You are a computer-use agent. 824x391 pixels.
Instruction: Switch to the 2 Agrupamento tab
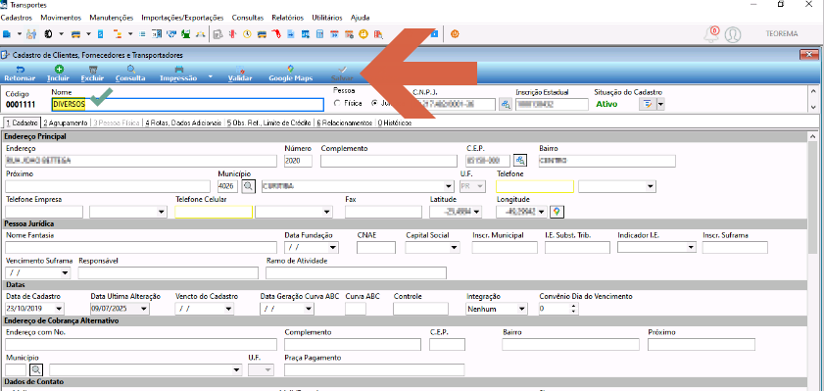click(x=66, y=122)
